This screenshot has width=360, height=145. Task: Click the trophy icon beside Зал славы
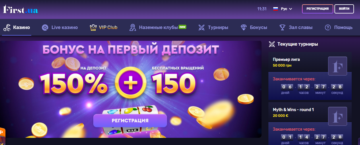tap(282, 28)
